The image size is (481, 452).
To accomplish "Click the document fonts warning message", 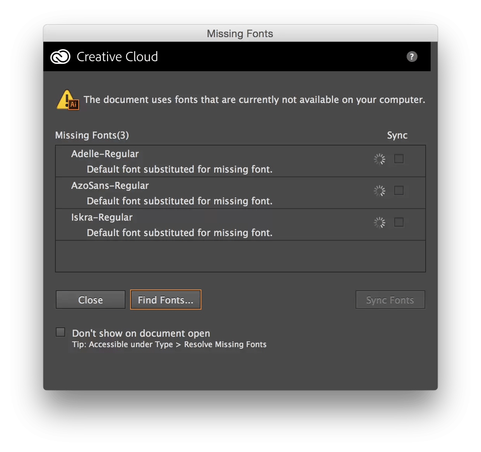I will [x=254, y=100].
